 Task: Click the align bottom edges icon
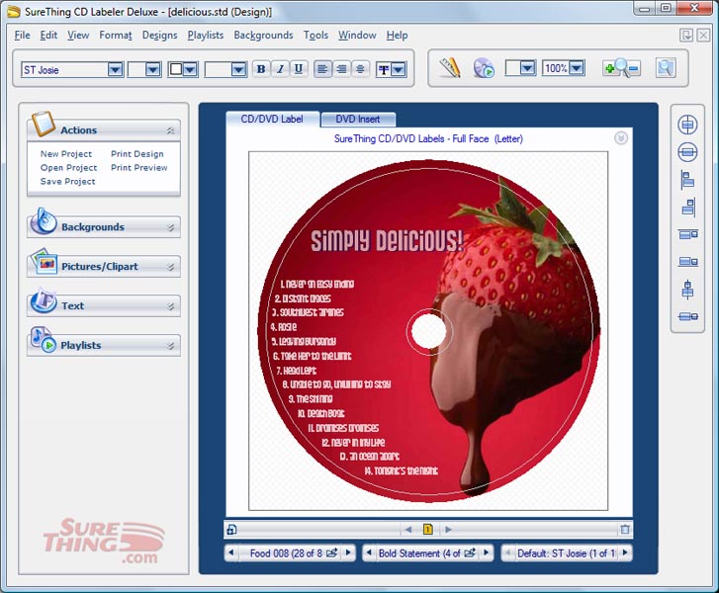pyautogui.click(x=687, y=262)
